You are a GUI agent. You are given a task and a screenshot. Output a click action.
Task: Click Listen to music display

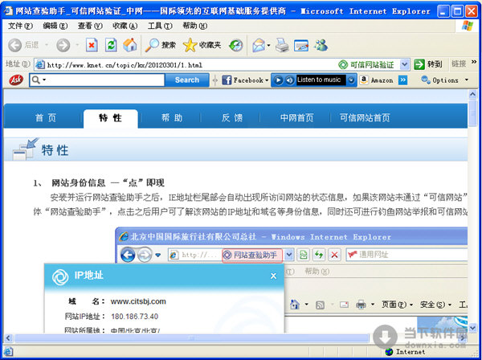321,80
